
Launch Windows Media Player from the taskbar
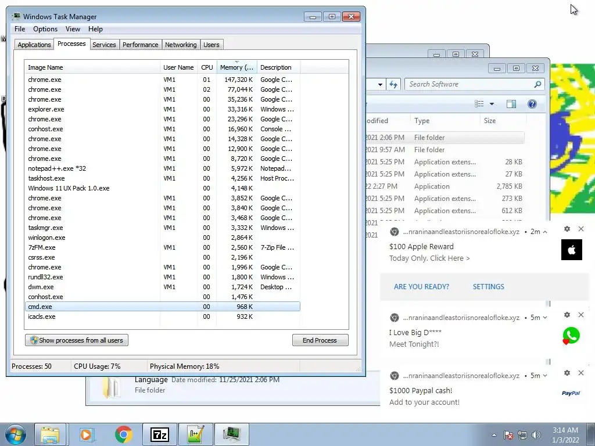pos(87,434)
